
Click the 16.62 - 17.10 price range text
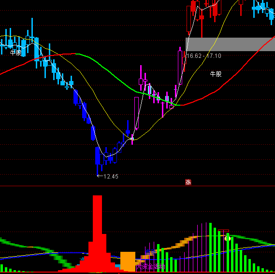[204, 56]
